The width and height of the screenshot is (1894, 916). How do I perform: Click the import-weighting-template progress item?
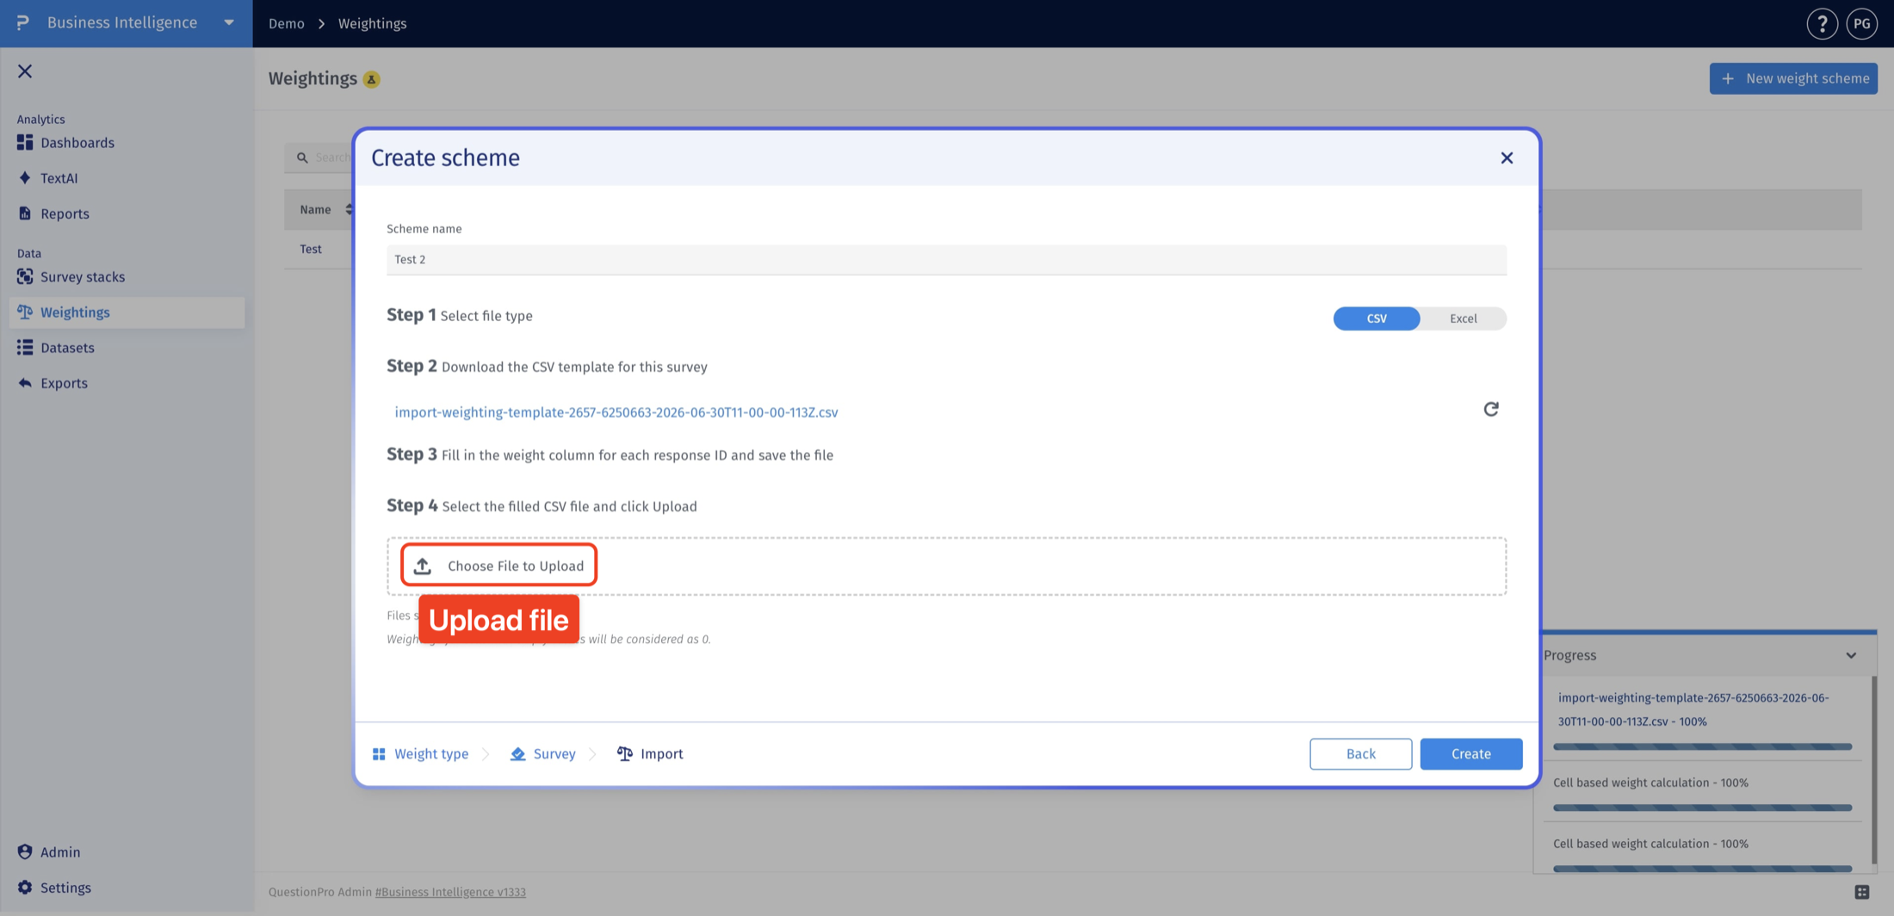(x=1693, y=709)
